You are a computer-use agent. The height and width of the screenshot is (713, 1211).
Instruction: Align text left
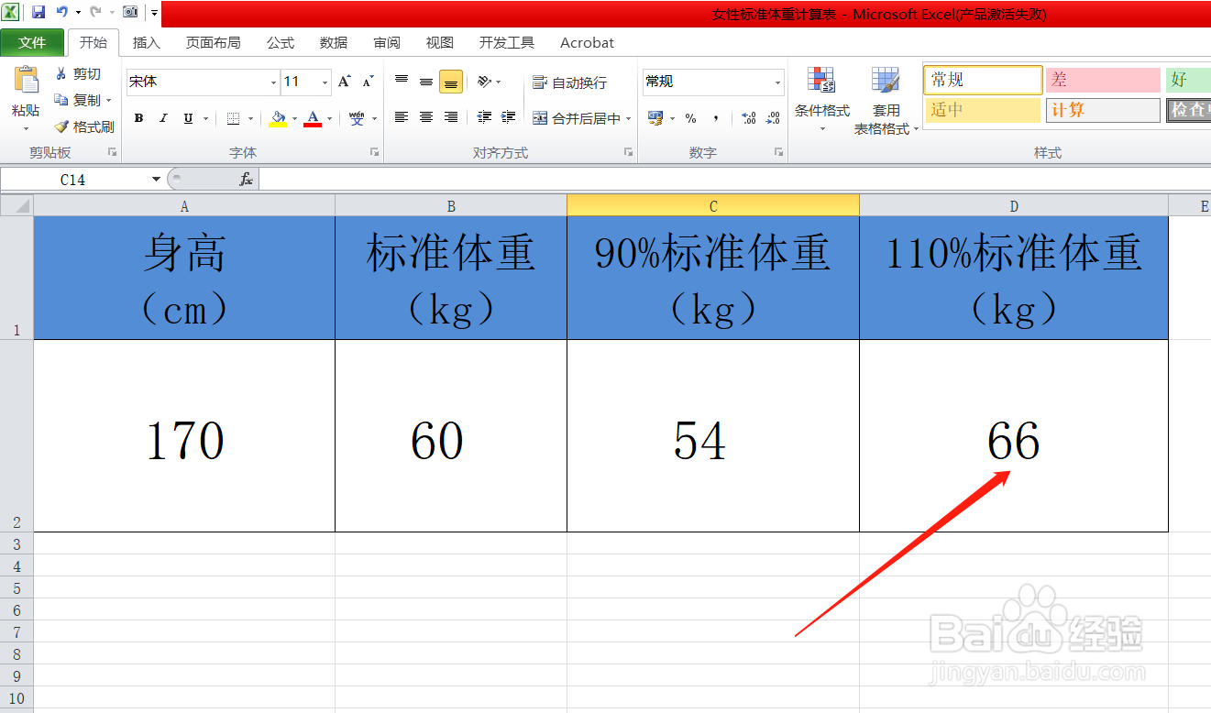[402, 117]
